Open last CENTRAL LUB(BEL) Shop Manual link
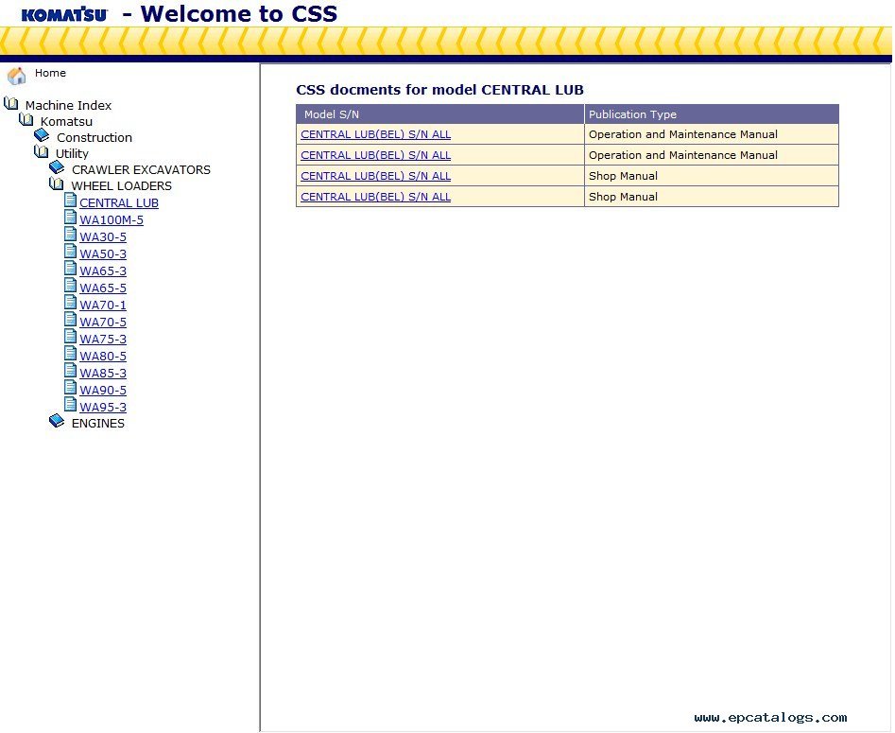 point(375,197)
